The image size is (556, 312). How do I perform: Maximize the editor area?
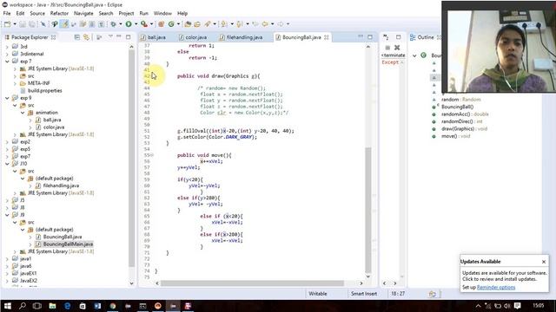370,36
